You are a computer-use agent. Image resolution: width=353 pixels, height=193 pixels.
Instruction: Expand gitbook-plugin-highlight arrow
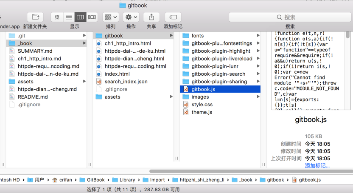coord(258,51)
